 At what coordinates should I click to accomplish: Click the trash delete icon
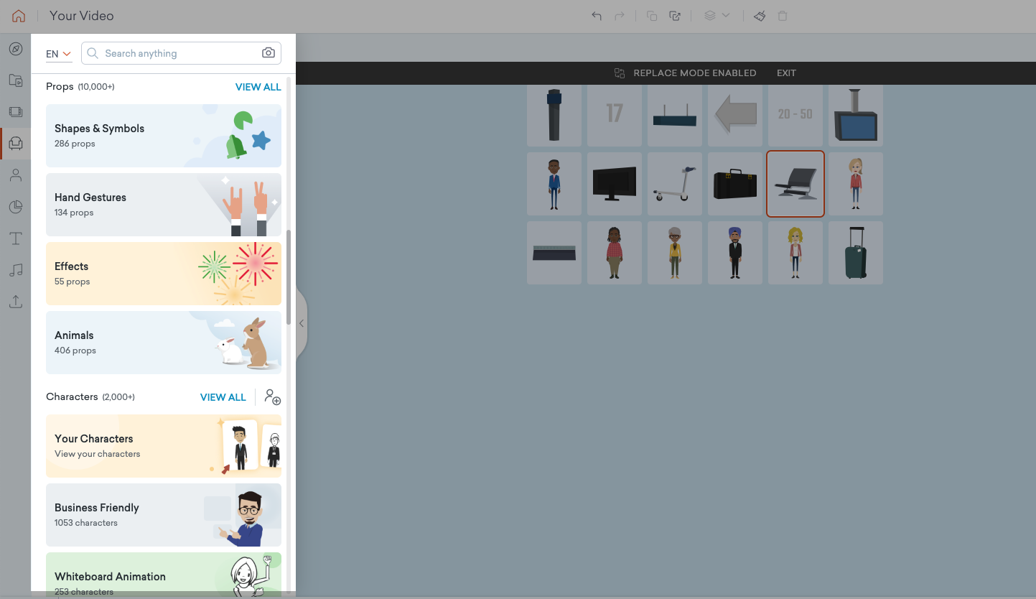click(783, 16)
